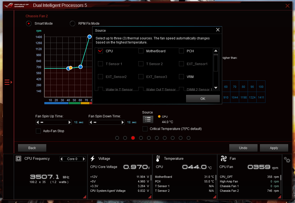Screen dimensions: 295x203
Task: Expand the CPU Frequency panel corner triangle
Action: (x=85, y=197)
